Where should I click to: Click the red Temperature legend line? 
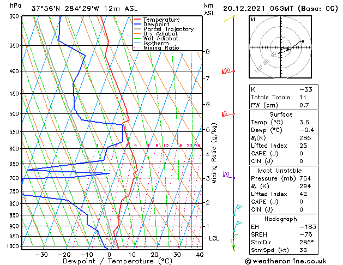[137, 20]
